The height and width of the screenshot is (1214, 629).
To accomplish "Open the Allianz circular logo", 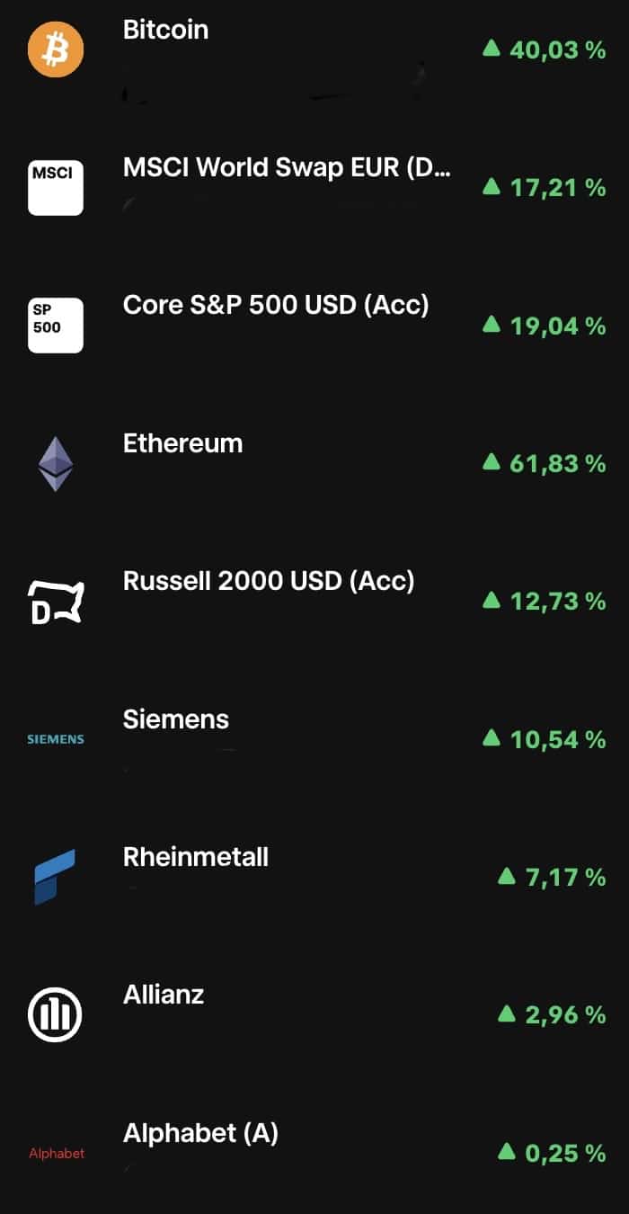I will (56, 1014).
